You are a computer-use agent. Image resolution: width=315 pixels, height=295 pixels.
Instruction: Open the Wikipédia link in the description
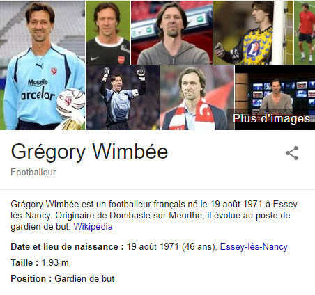pyautogui.click(x=93, y=226)
